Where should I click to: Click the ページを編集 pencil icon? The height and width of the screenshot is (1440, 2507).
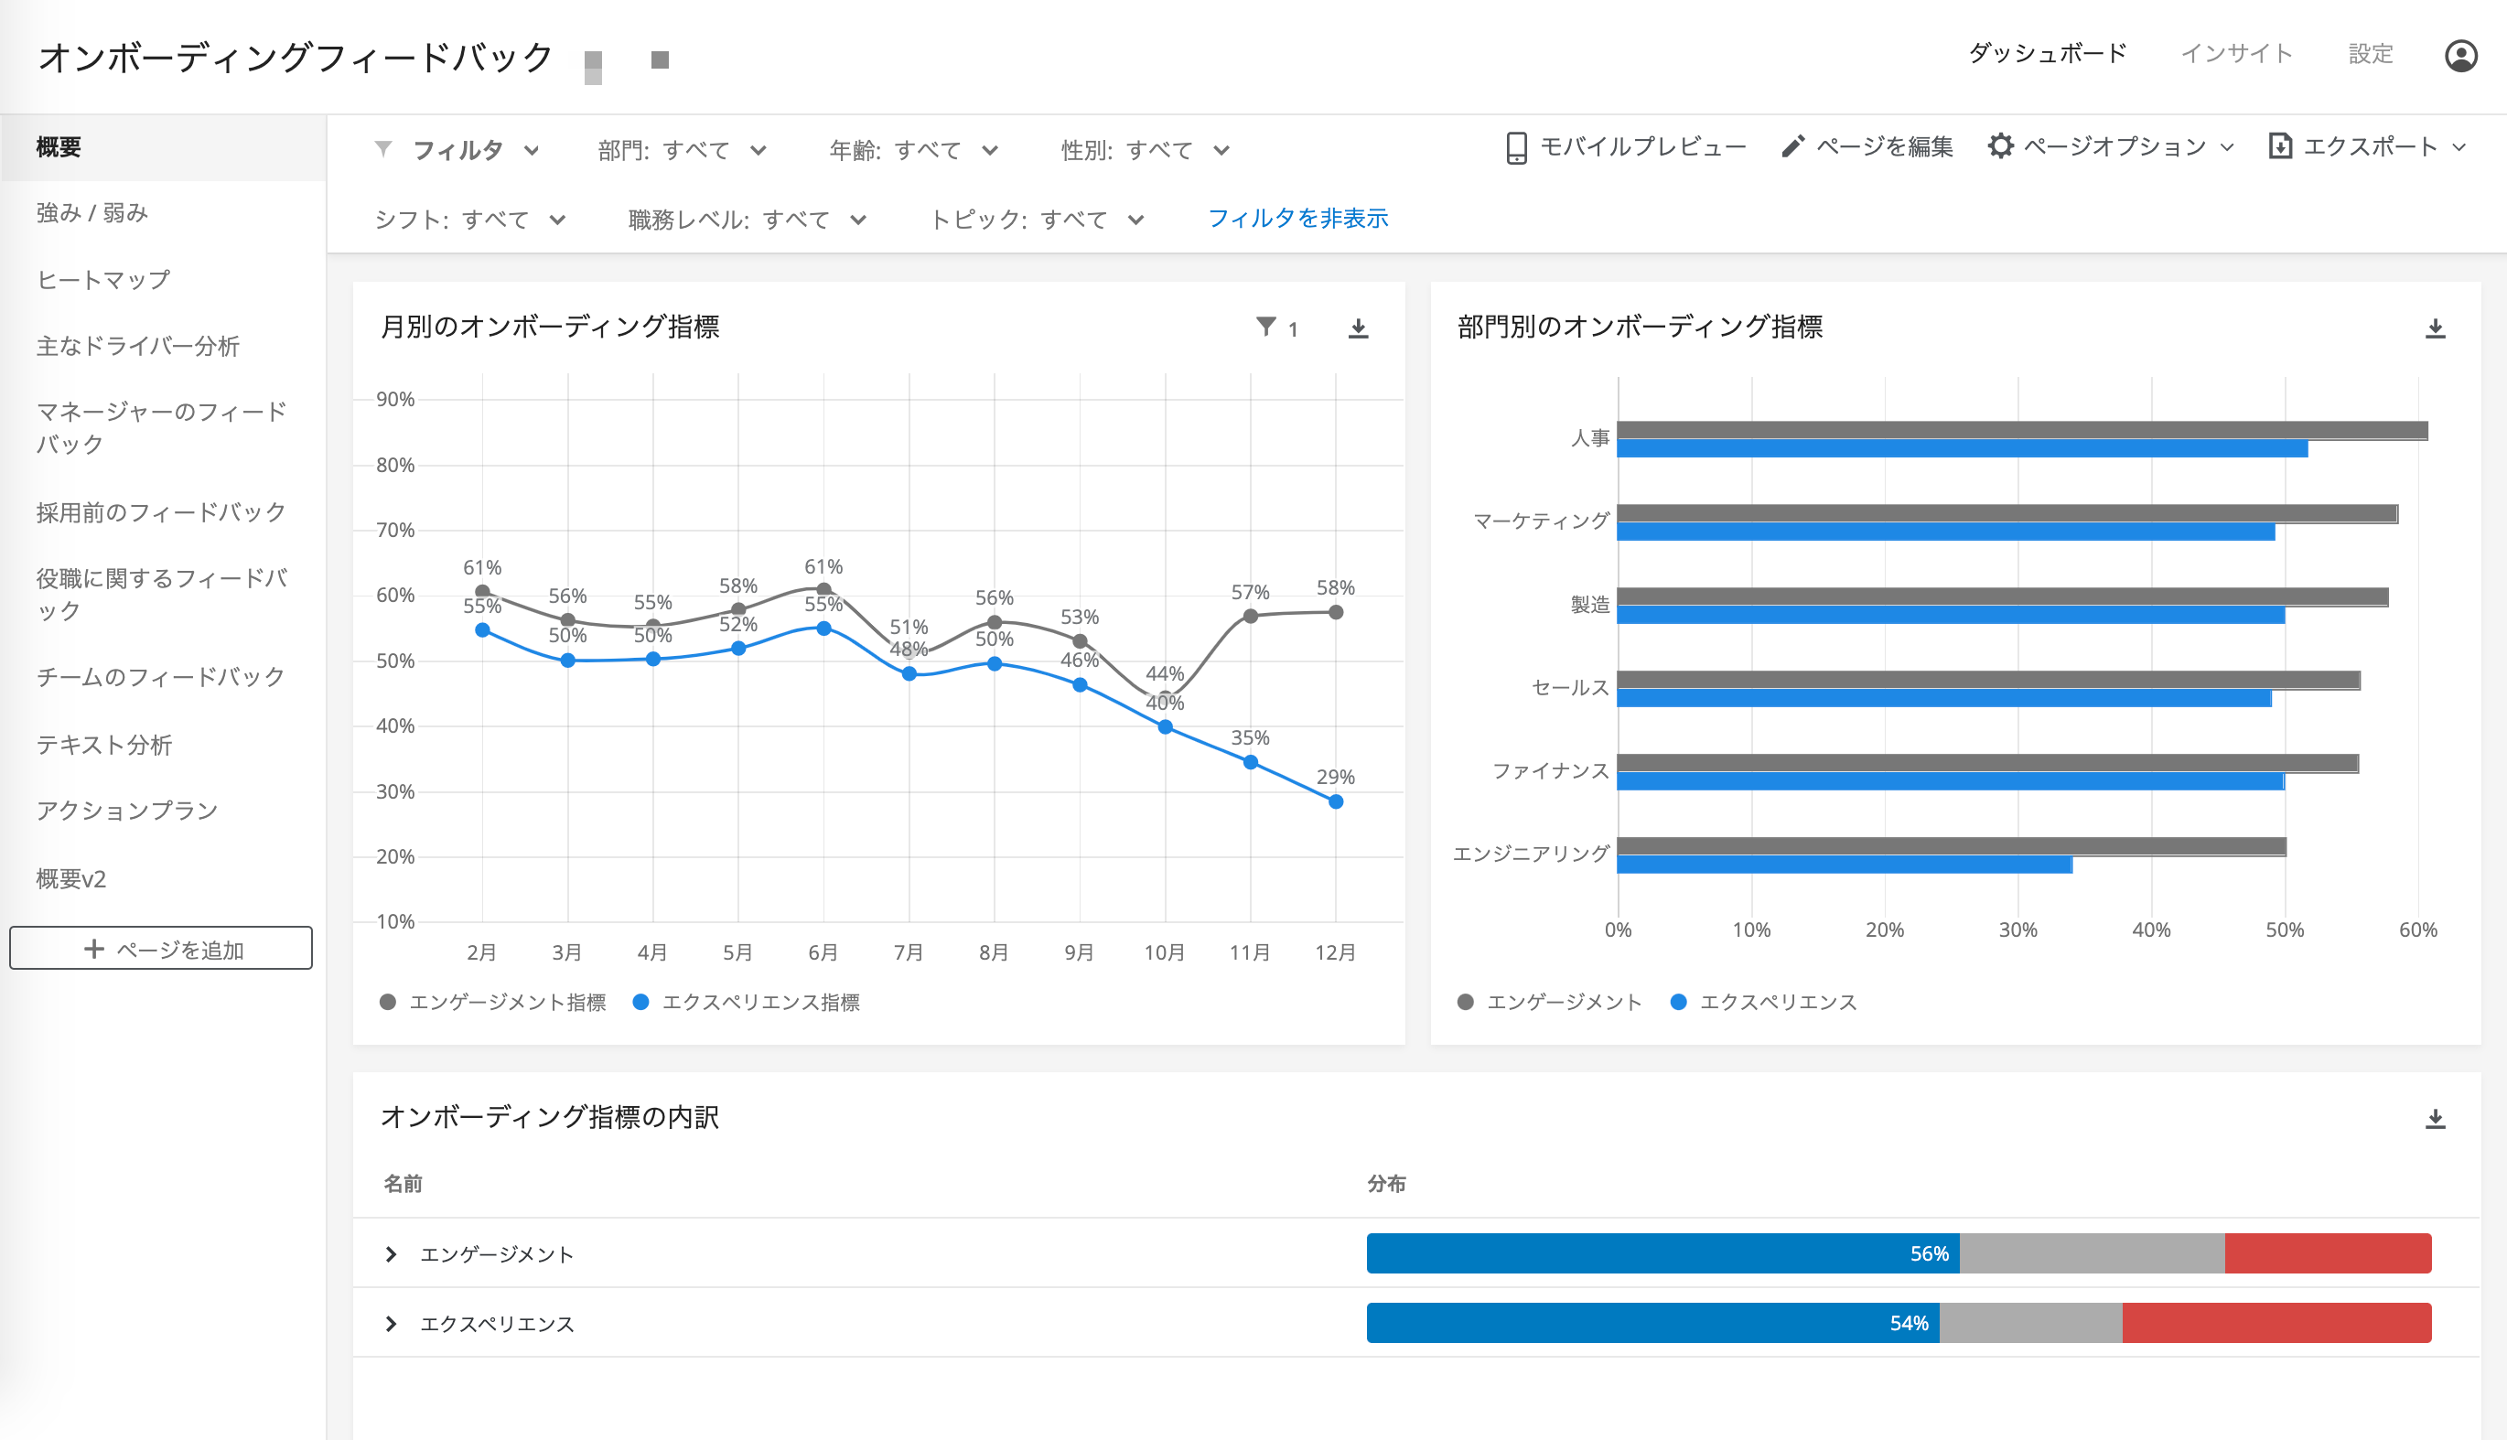1792,146
